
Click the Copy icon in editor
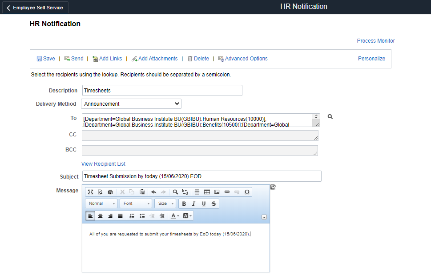coord(132,192)
